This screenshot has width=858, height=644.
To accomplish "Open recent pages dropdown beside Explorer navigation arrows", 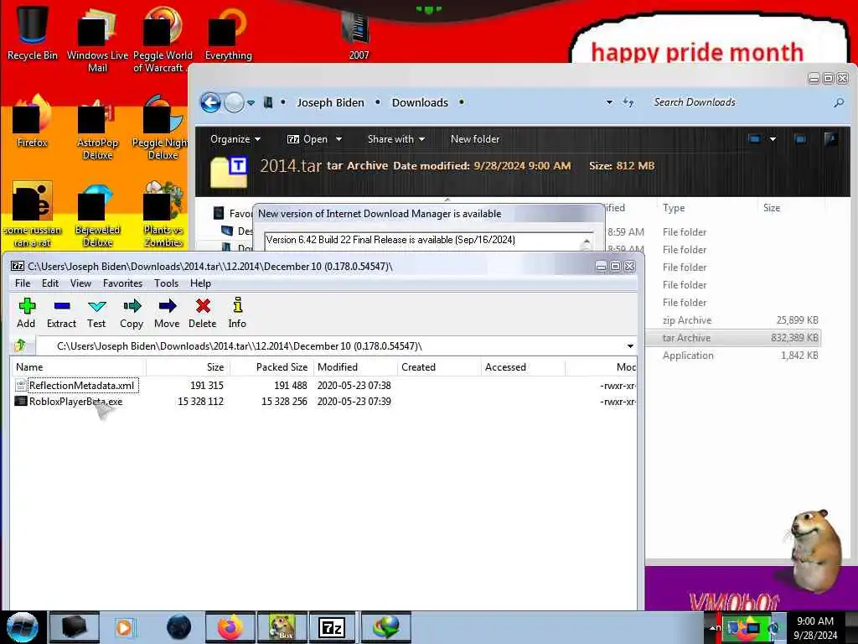I will pos(251,103).
